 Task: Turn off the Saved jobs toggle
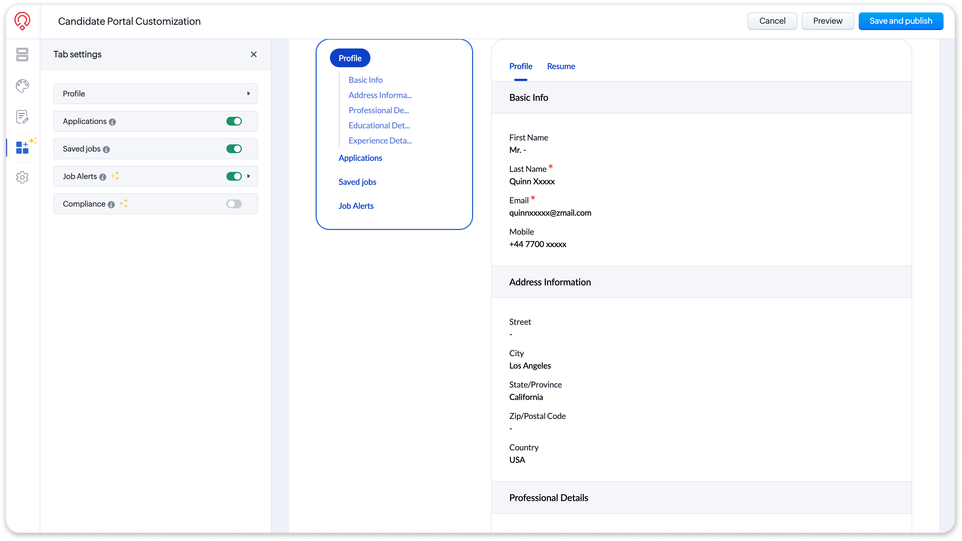(234, 149)
